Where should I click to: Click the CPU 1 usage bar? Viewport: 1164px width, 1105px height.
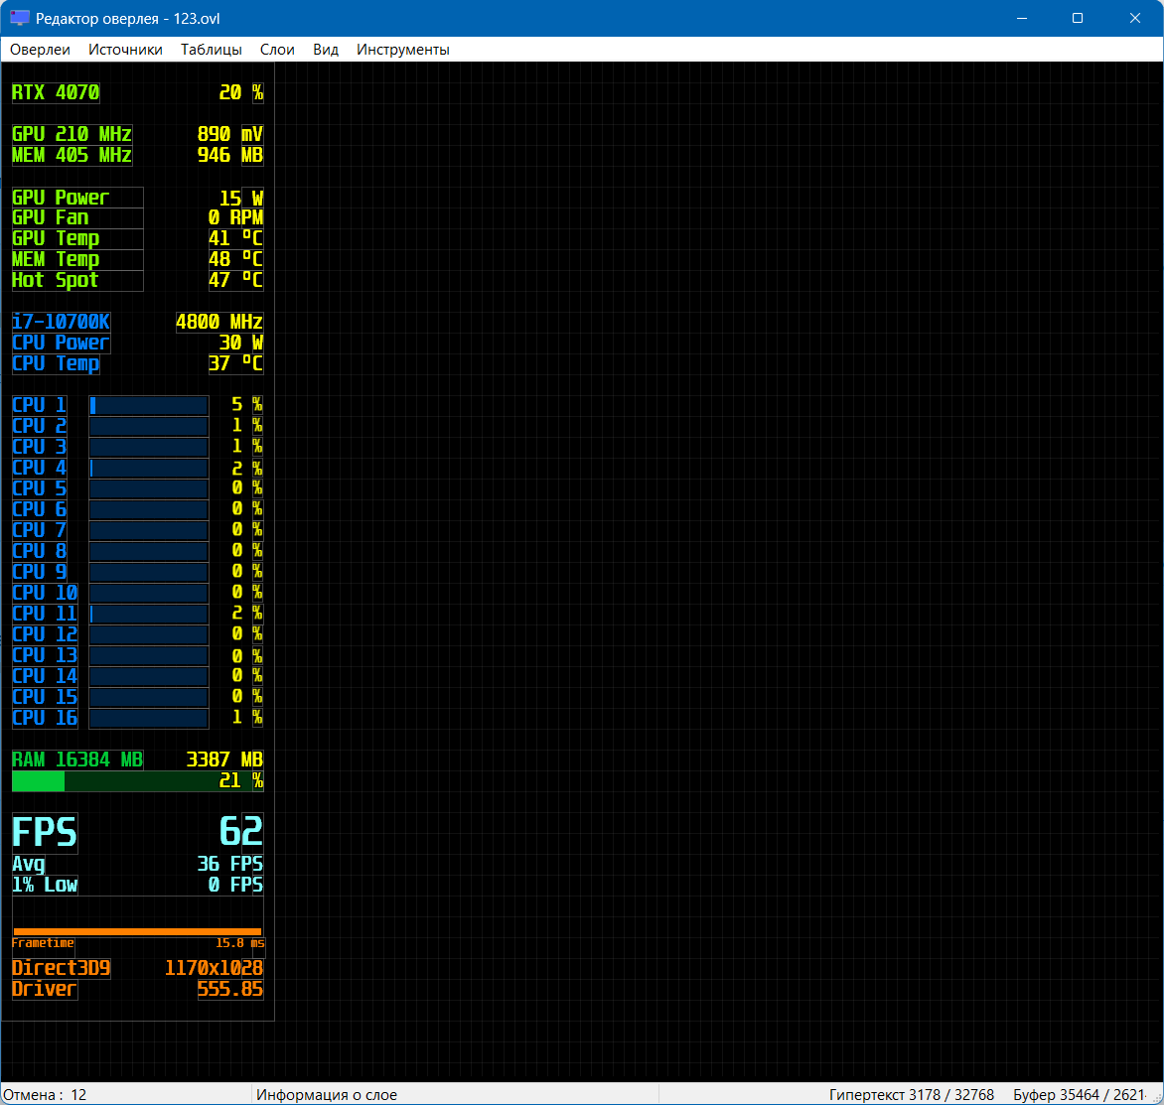[x=148, y=405]
